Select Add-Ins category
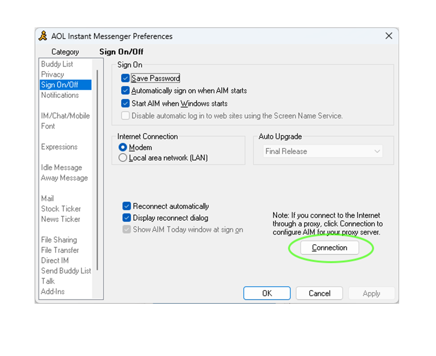This screenshot has height=356, width=436. 53,292
